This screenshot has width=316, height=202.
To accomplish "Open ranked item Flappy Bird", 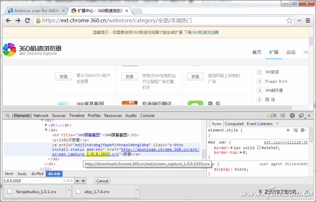I will coord(276,82).
